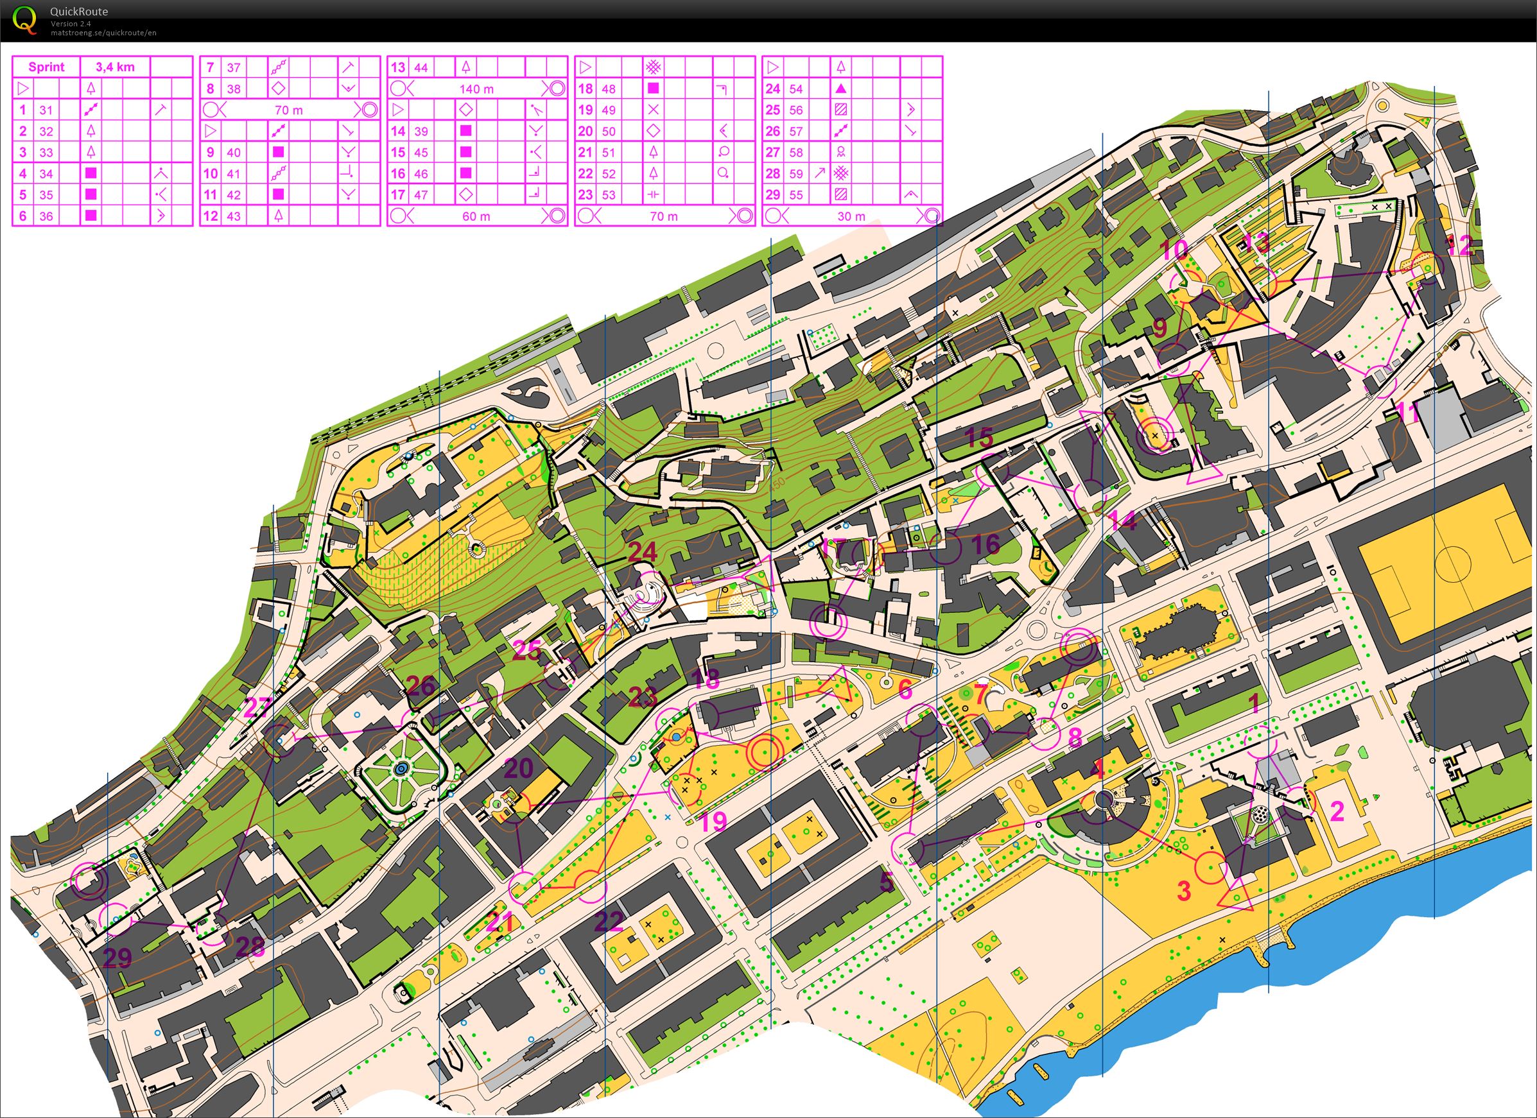
Task: Click control code 59 in the table
Action: pos(796,173)
